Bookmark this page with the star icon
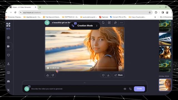Screen dimensions: 178x100 (x=150, y=12)
